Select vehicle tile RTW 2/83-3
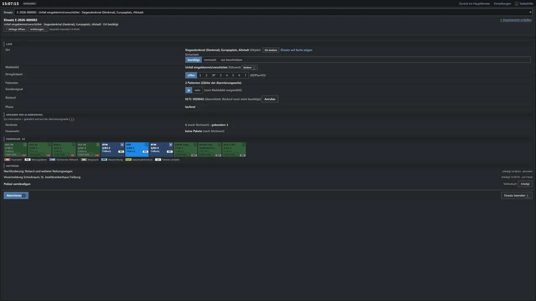Image resolution: width=536 pixels, height=301 pixels. (x=161, y=150)
